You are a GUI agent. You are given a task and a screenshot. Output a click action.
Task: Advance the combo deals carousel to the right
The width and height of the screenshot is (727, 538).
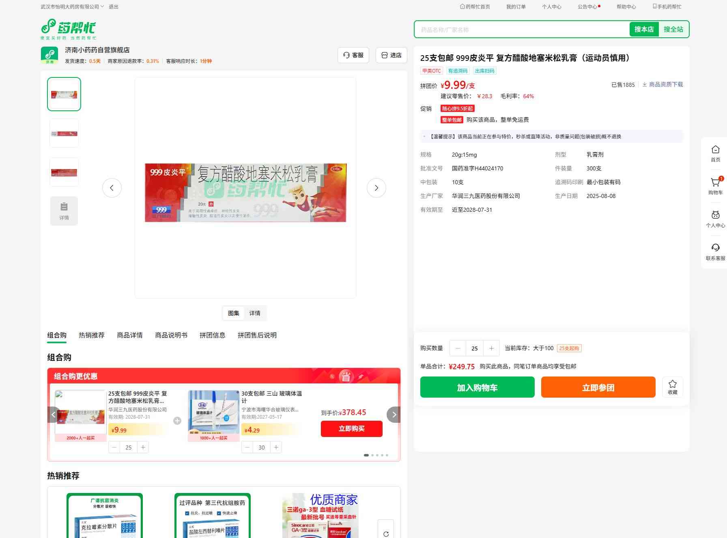394,415
